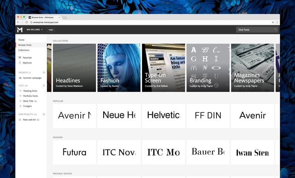295x178 pixels.
Task: Select the Neue Helvetica font tile
Action: (119, 116)
